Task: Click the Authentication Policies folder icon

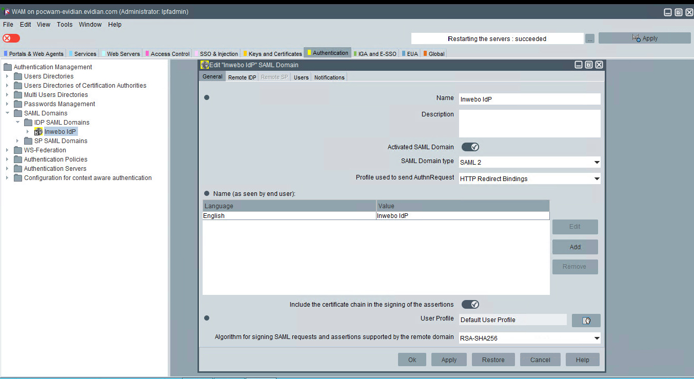Action: click(18, 159)
